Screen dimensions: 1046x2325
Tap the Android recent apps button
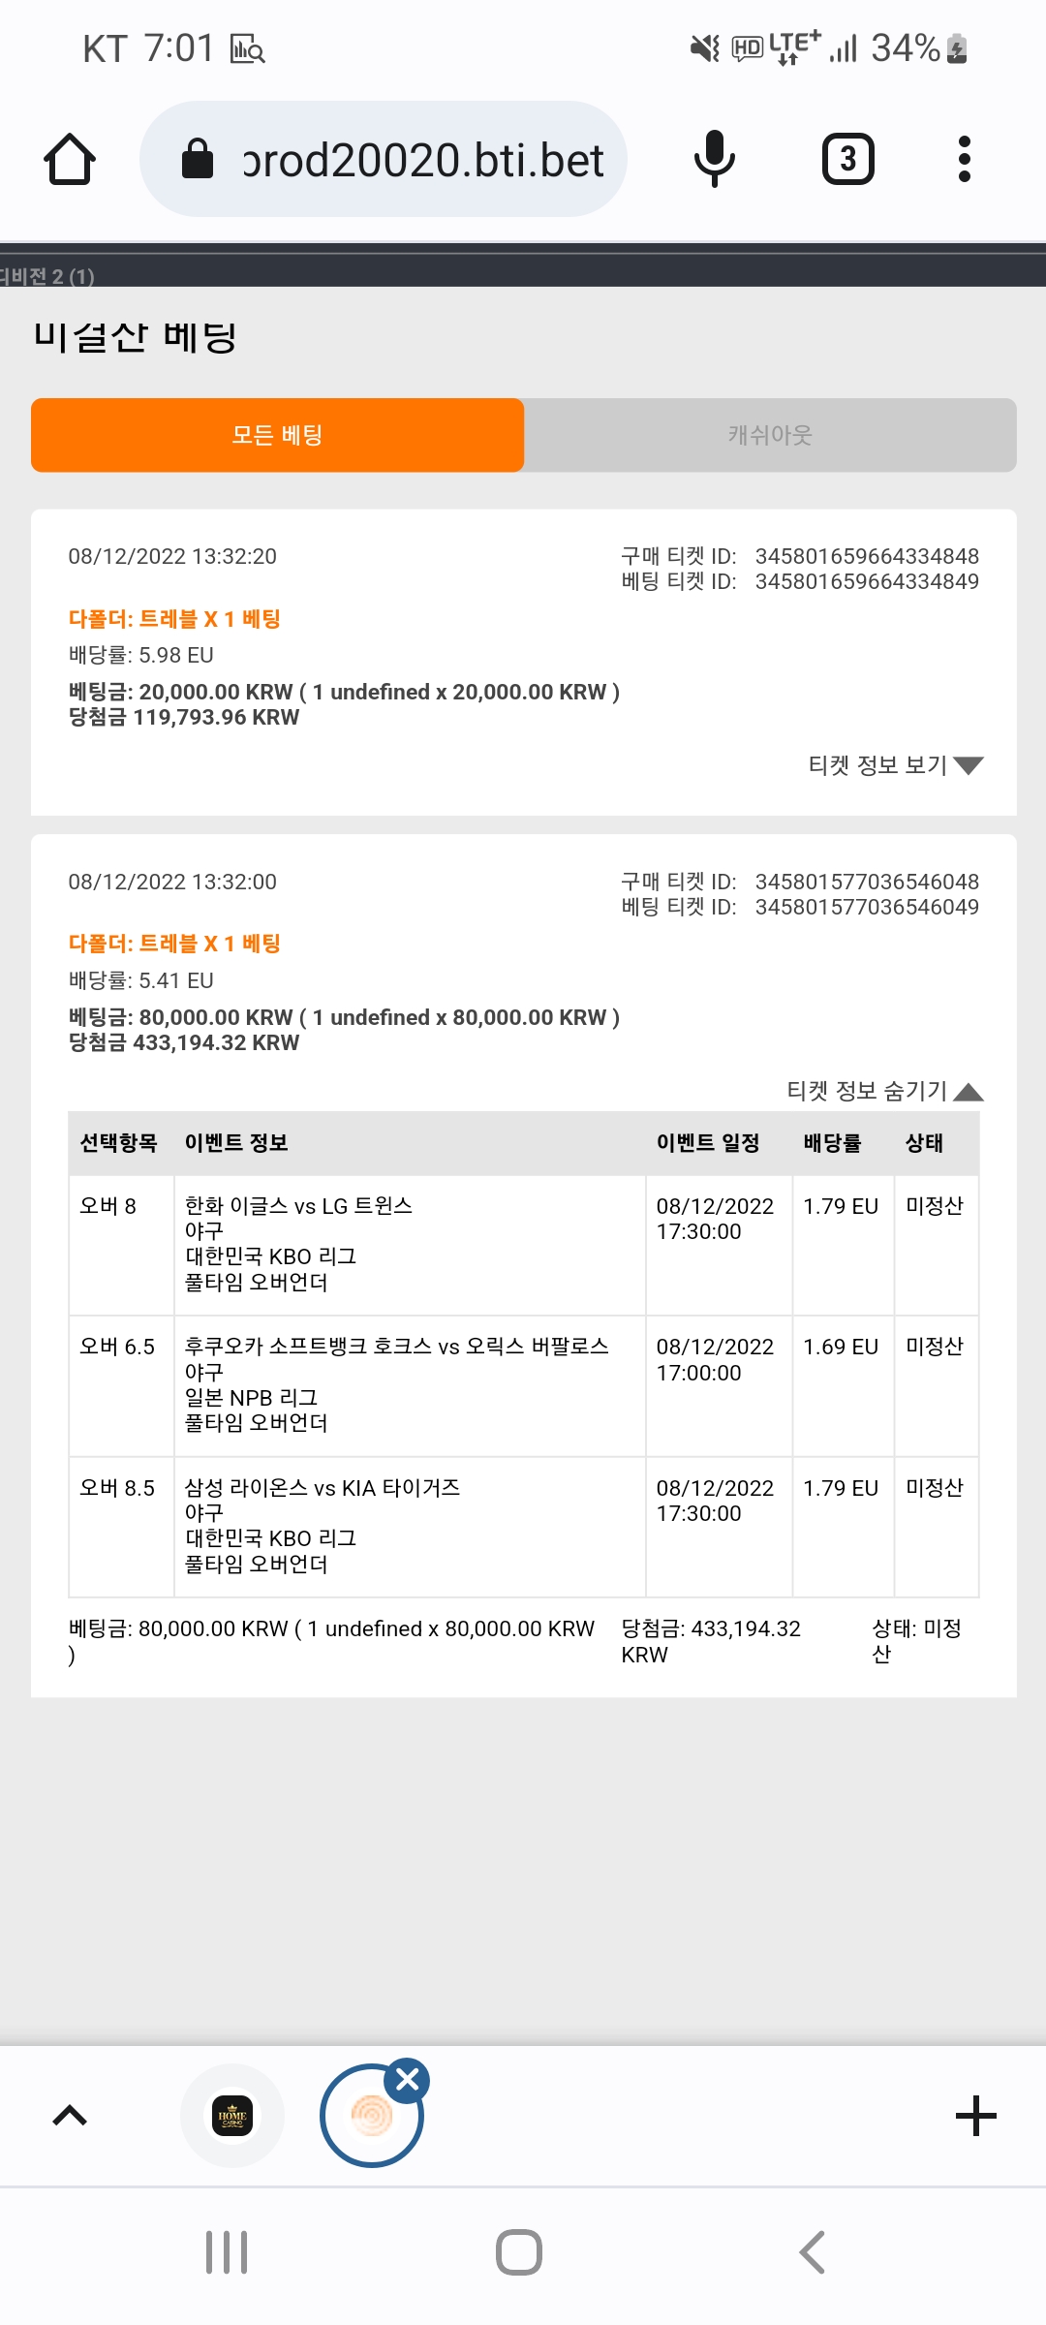[x=227, y=2252]
